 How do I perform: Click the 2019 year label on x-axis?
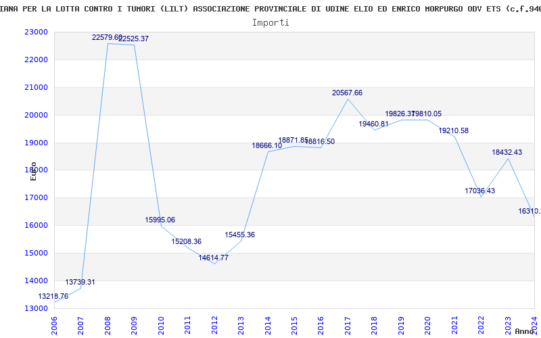click(401, 326)
